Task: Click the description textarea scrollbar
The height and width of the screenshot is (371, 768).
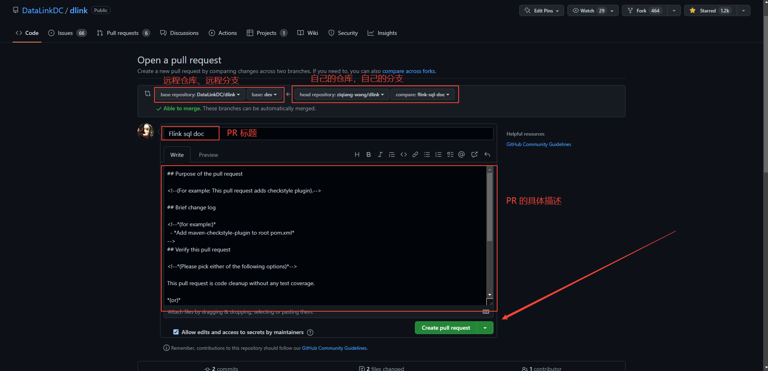Action: 490,207
